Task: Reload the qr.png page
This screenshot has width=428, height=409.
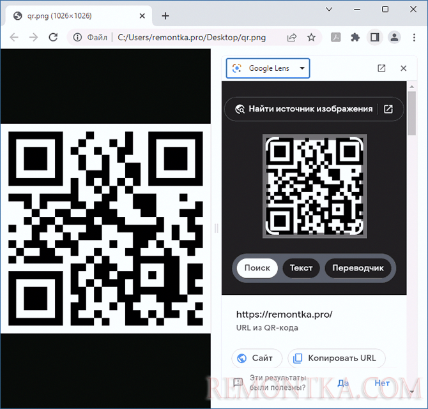Action: click(x=53, y=37)
